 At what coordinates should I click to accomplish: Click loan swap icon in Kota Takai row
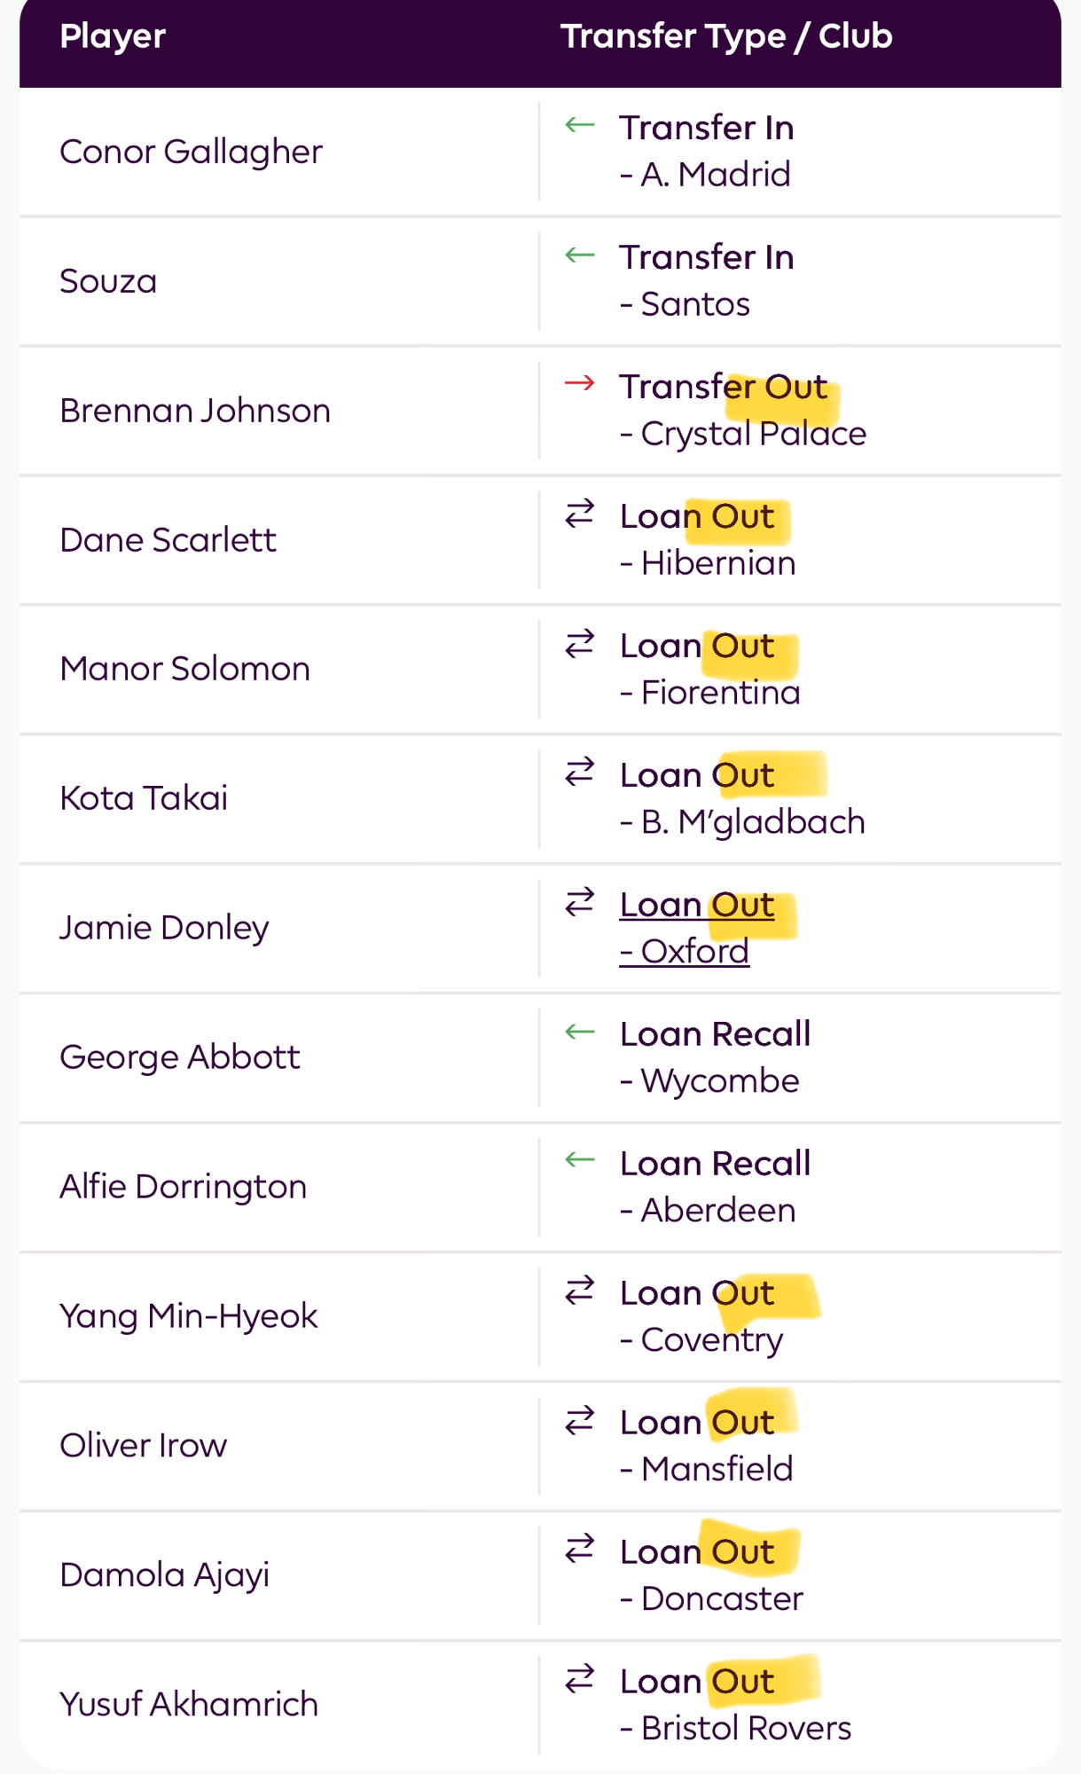[580, 773]
